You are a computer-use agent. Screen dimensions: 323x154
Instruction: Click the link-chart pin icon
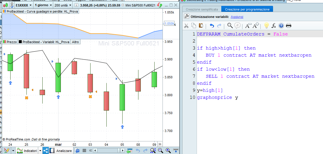[x=12, y=5]
